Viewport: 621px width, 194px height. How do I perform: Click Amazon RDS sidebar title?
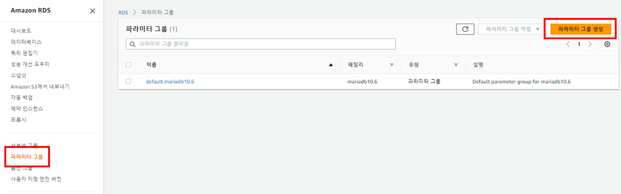coord(31,11)
